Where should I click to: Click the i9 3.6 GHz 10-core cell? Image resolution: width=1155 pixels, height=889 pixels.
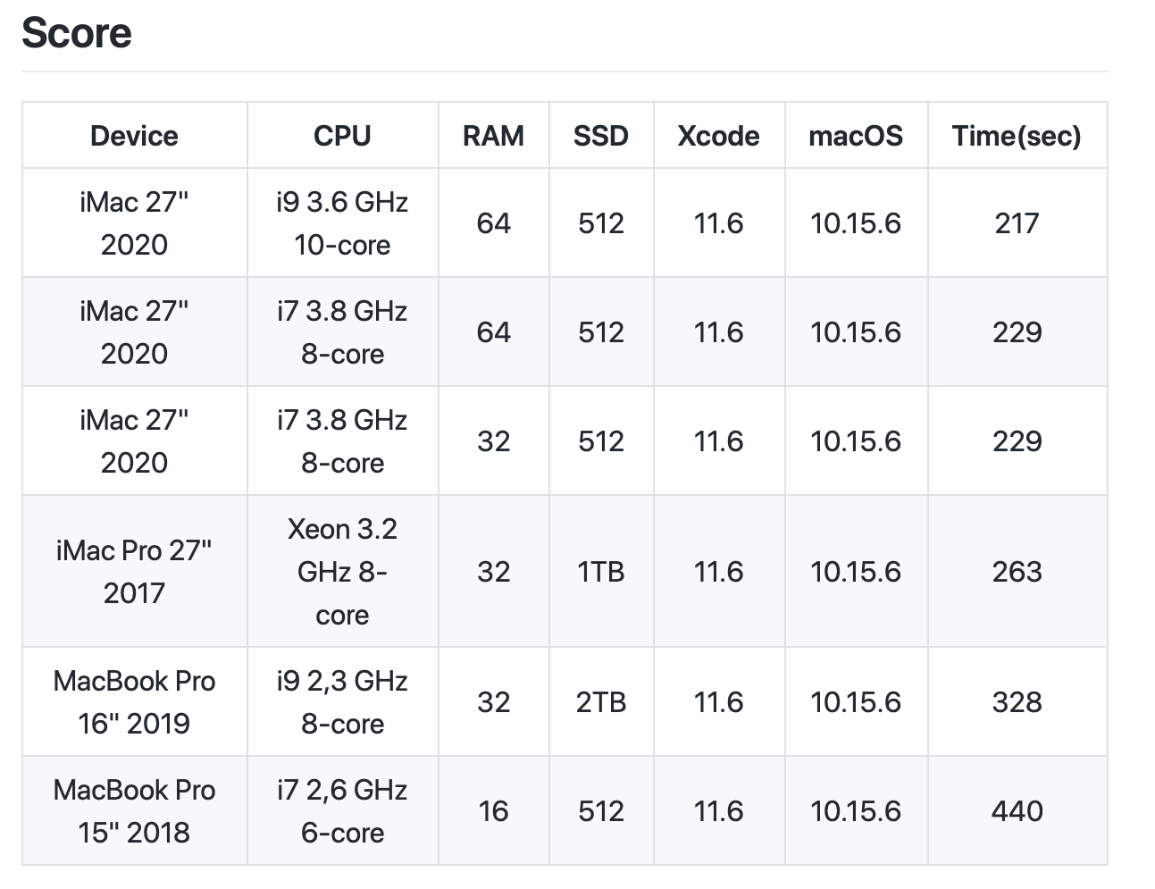coord(342,223)
